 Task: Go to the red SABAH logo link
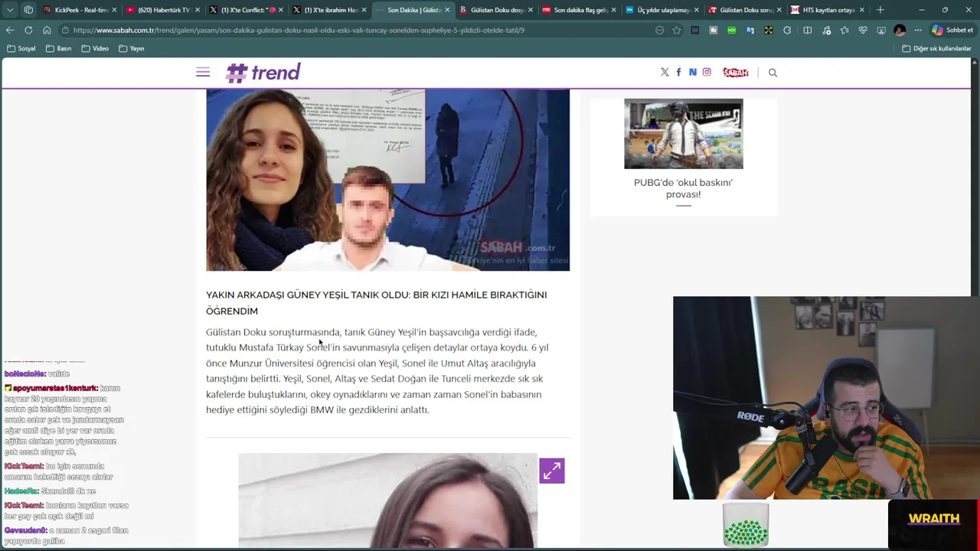click(736, 72)
